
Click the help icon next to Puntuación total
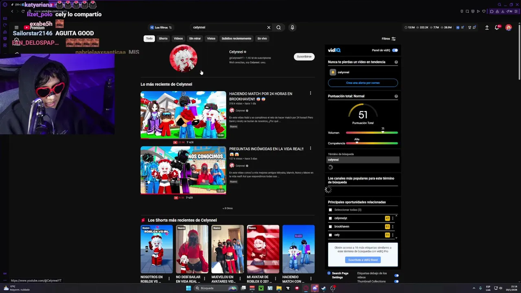pos(396,96)
